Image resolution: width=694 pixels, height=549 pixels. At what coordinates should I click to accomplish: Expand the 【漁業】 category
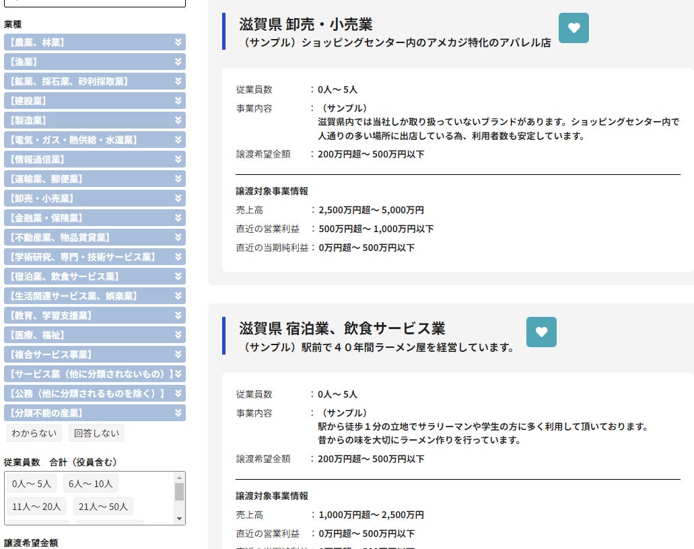click(x=95, y=62)
